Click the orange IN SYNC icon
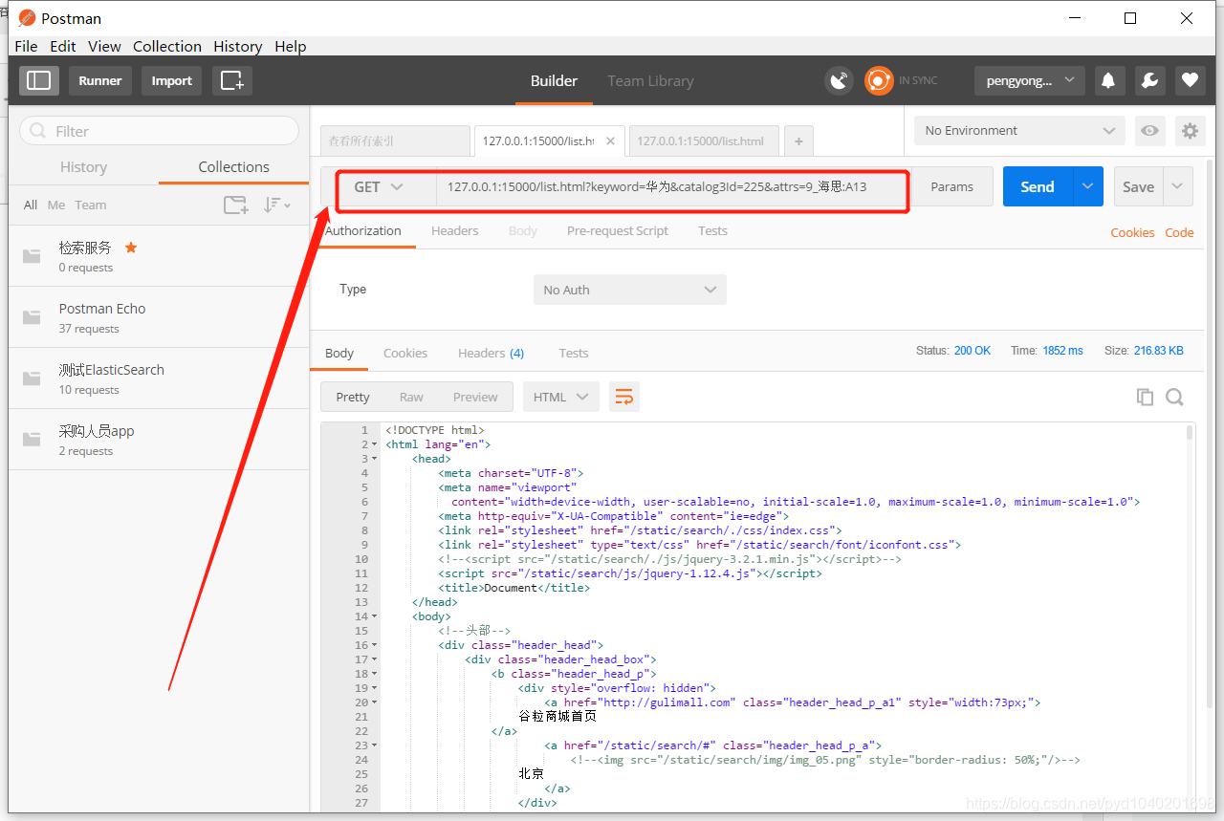This screenshot has width=1224, height=821. [879, 81]
